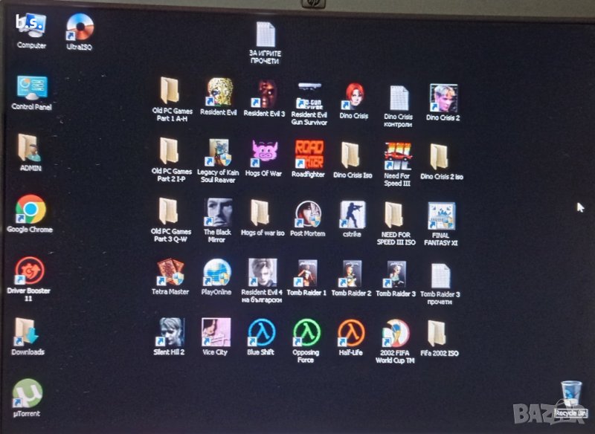This screenshot has width=595, height=434.
Task: Click the Dino Crisis Iso folder
Action: coord(351,155)
